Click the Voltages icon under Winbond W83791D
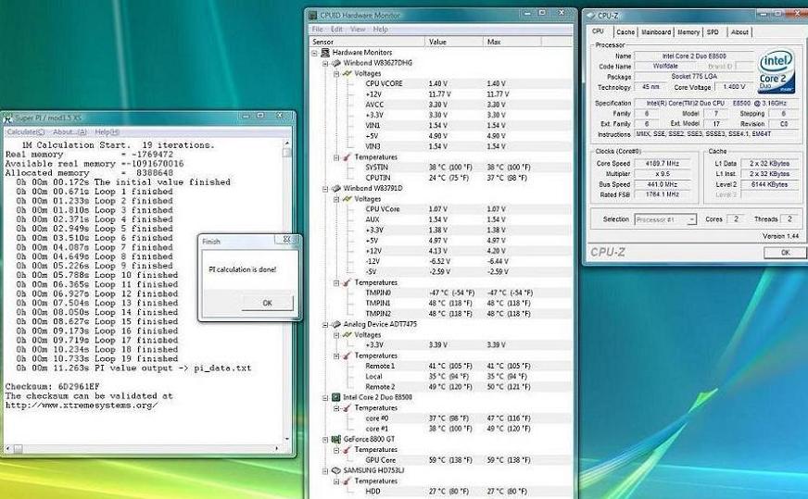 click(347, 199)
